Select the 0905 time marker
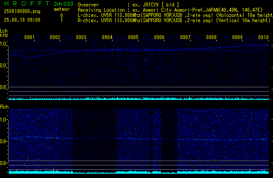The width and height of the screenshot is (273, 178). tap(133, 37)
